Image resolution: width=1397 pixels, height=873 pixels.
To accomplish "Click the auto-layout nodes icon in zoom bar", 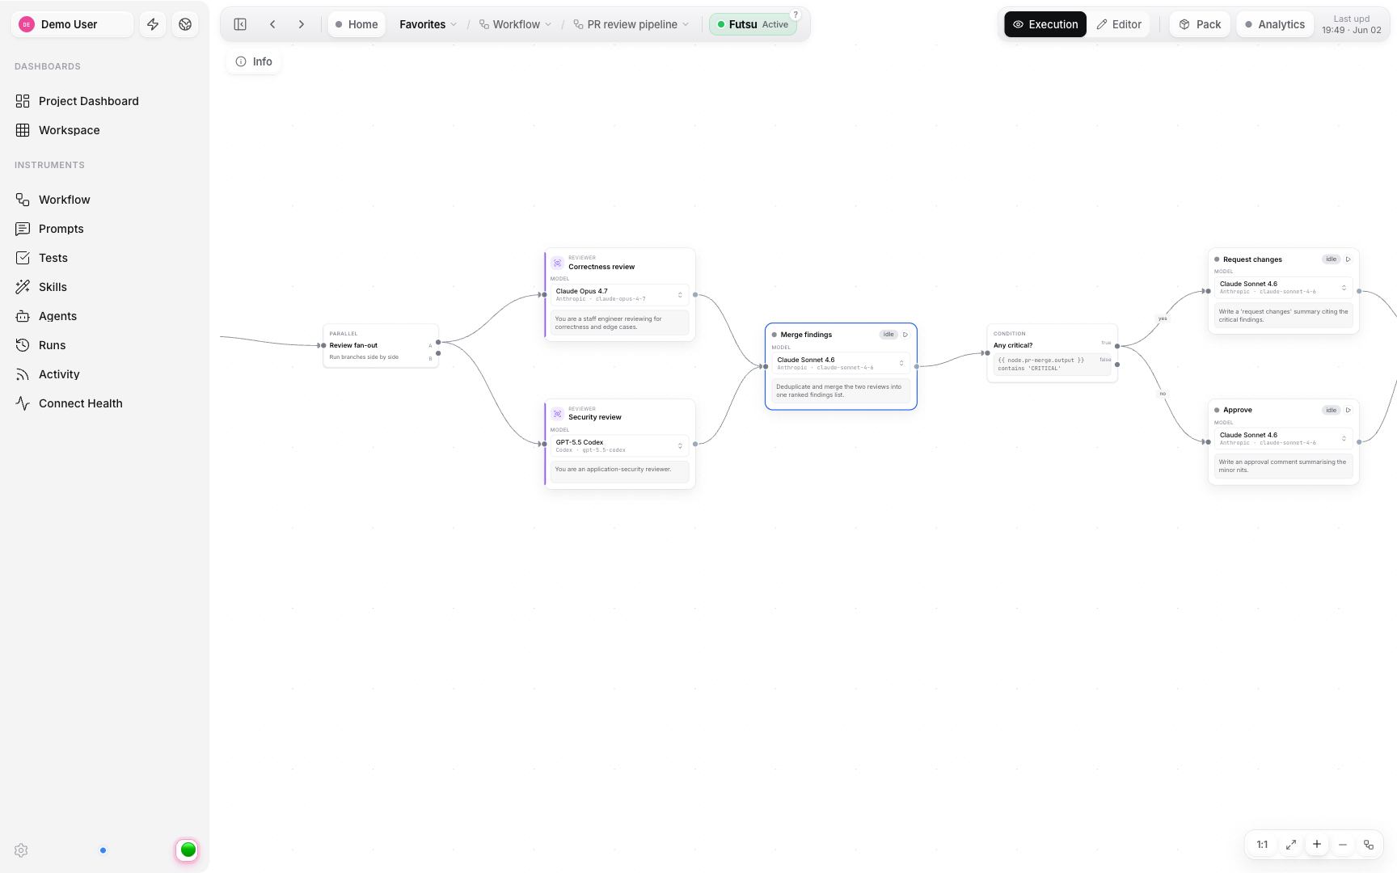I will (1369, 845).
